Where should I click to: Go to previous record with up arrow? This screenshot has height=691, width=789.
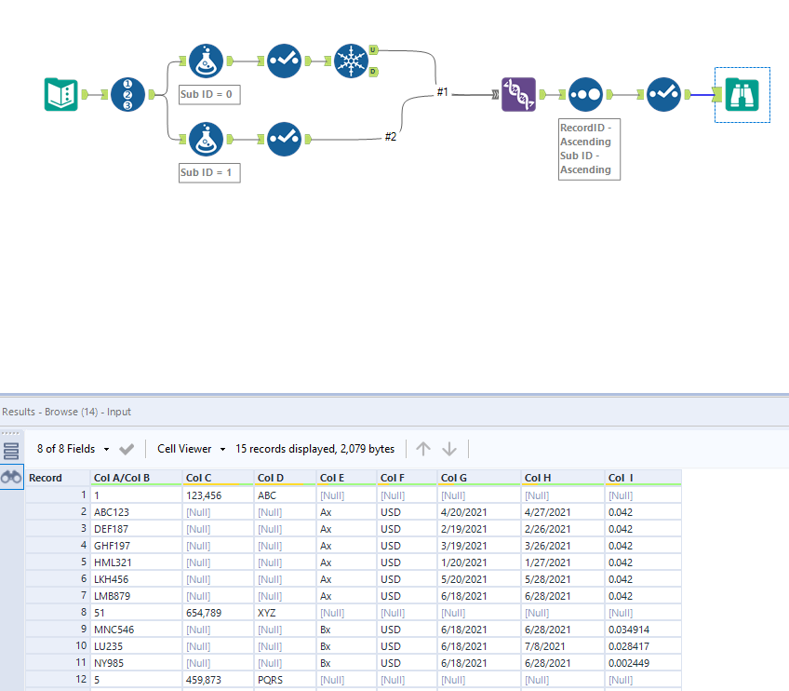tap(423, 449)
